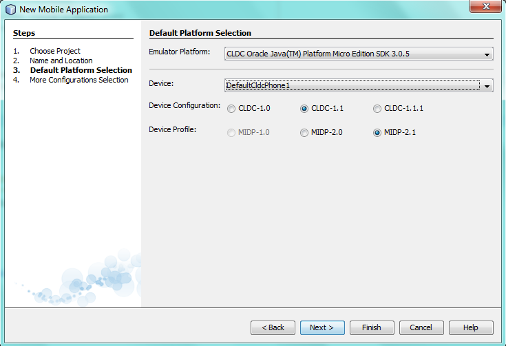Click the Default Platform Selection panel heading
Screen dimensions: 506x346
click(x=200, y=33)
